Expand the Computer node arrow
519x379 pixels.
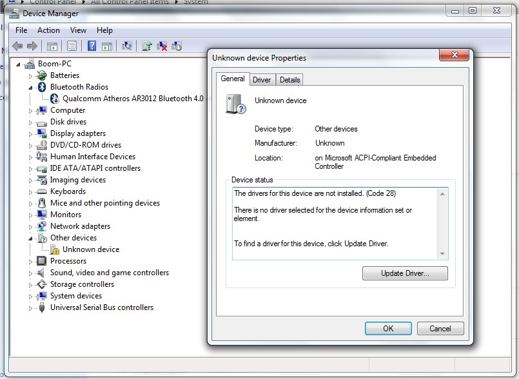click(30, 111)
